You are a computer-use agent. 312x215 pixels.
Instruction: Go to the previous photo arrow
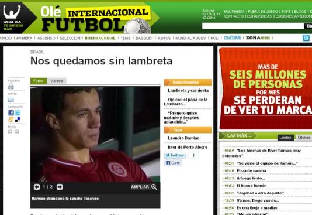click(37, 187)
